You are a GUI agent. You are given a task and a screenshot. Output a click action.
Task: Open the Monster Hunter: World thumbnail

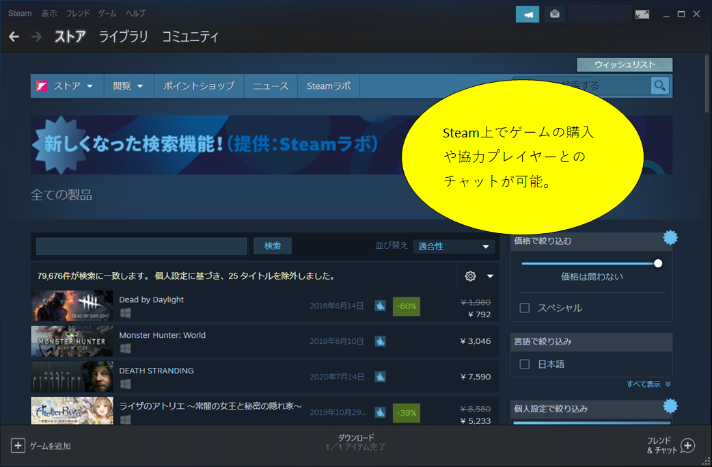coord(72,341)
